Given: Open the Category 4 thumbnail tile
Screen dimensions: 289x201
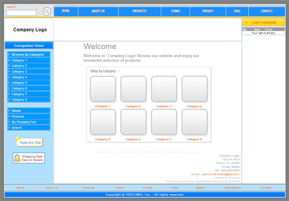Looking at the screenshot, I should pos(194,89).
